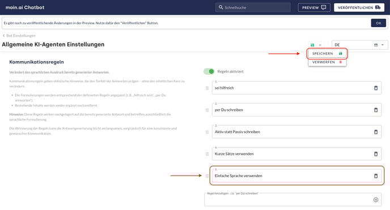Select 'Speichern' from the menu
Image resolution: width=390 pixels, height=210 pixels.
327,54
